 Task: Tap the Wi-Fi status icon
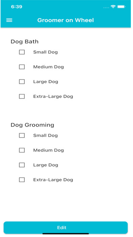113,6
